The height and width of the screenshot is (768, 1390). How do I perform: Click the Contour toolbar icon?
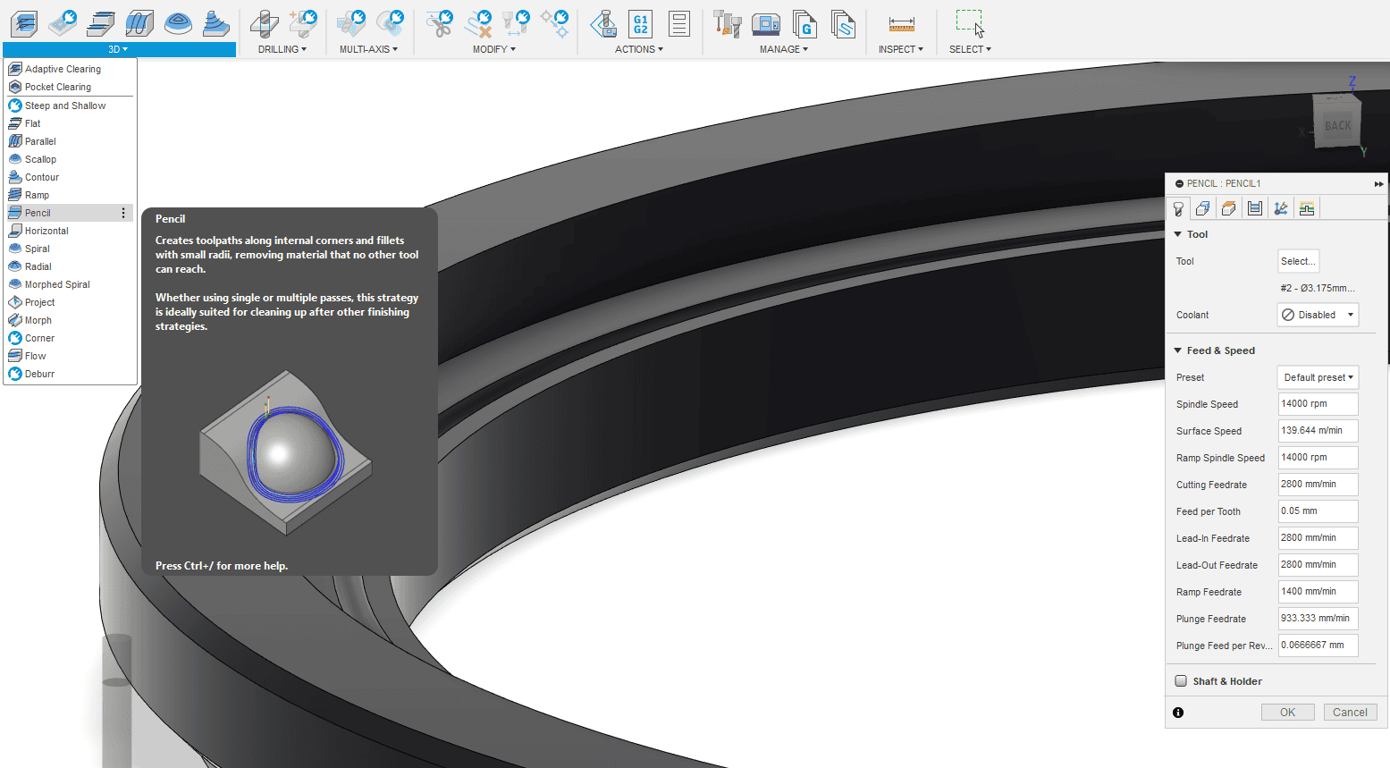coord(215,23)
